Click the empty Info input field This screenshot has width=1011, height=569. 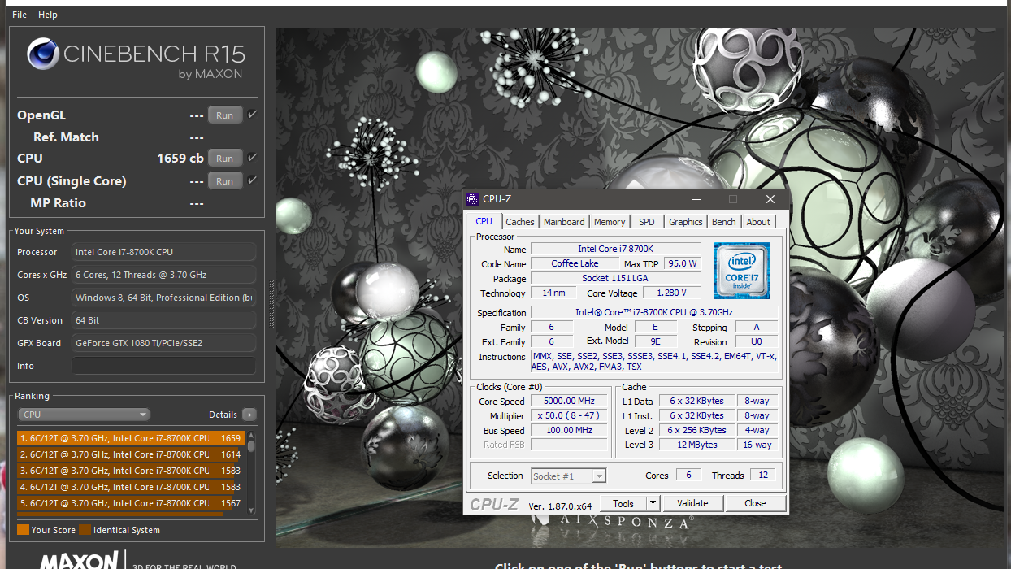[163, 366]
